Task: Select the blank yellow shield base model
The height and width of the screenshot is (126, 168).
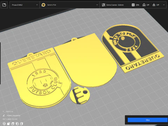Action: (86, 62)
